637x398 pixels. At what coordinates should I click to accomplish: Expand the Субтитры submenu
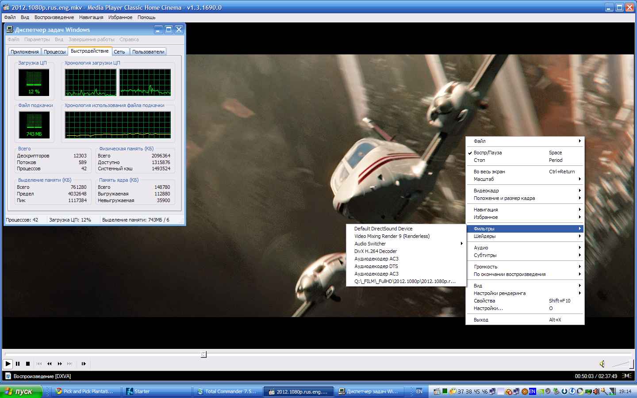525,255
